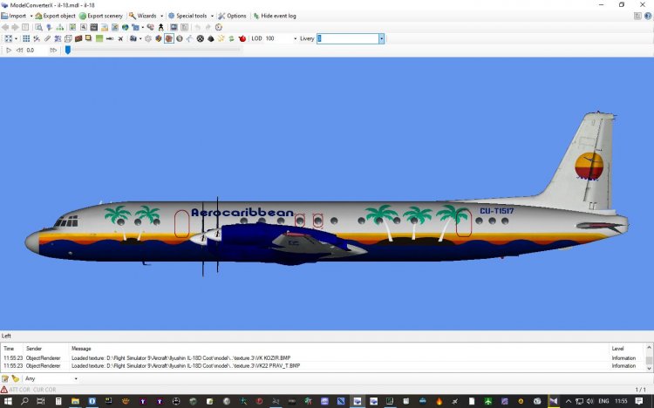Screen dimensions: 654x408
Task: Click the grey gear icon in third toolbar
Action: 148,38
